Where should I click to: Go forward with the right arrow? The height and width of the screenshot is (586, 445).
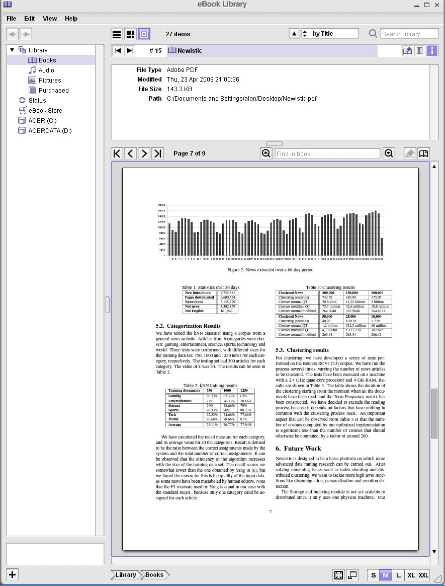(26, 34)
